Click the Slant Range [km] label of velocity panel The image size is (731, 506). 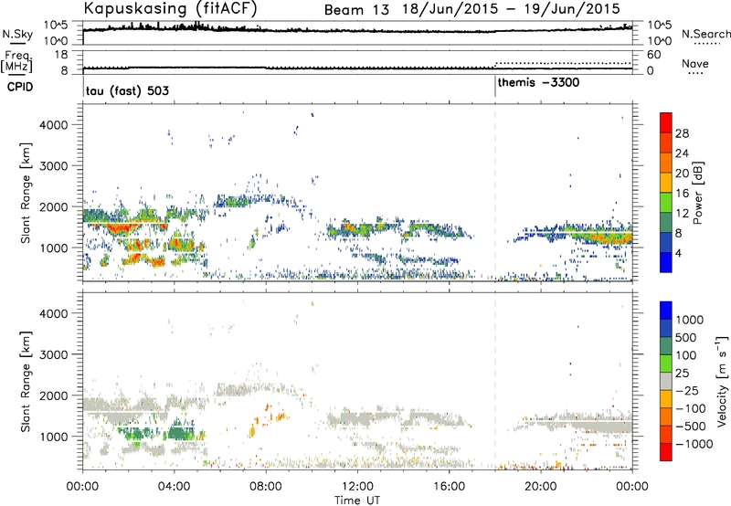pos(26,381)
